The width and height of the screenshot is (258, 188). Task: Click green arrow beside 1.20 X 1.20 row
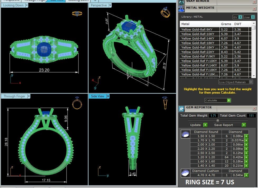[x=246, y=157]
